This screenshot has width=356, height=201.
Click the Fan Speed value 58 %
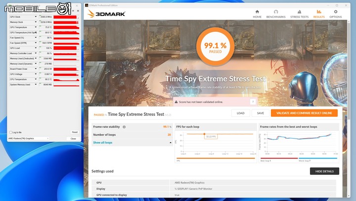pos(45,38)
